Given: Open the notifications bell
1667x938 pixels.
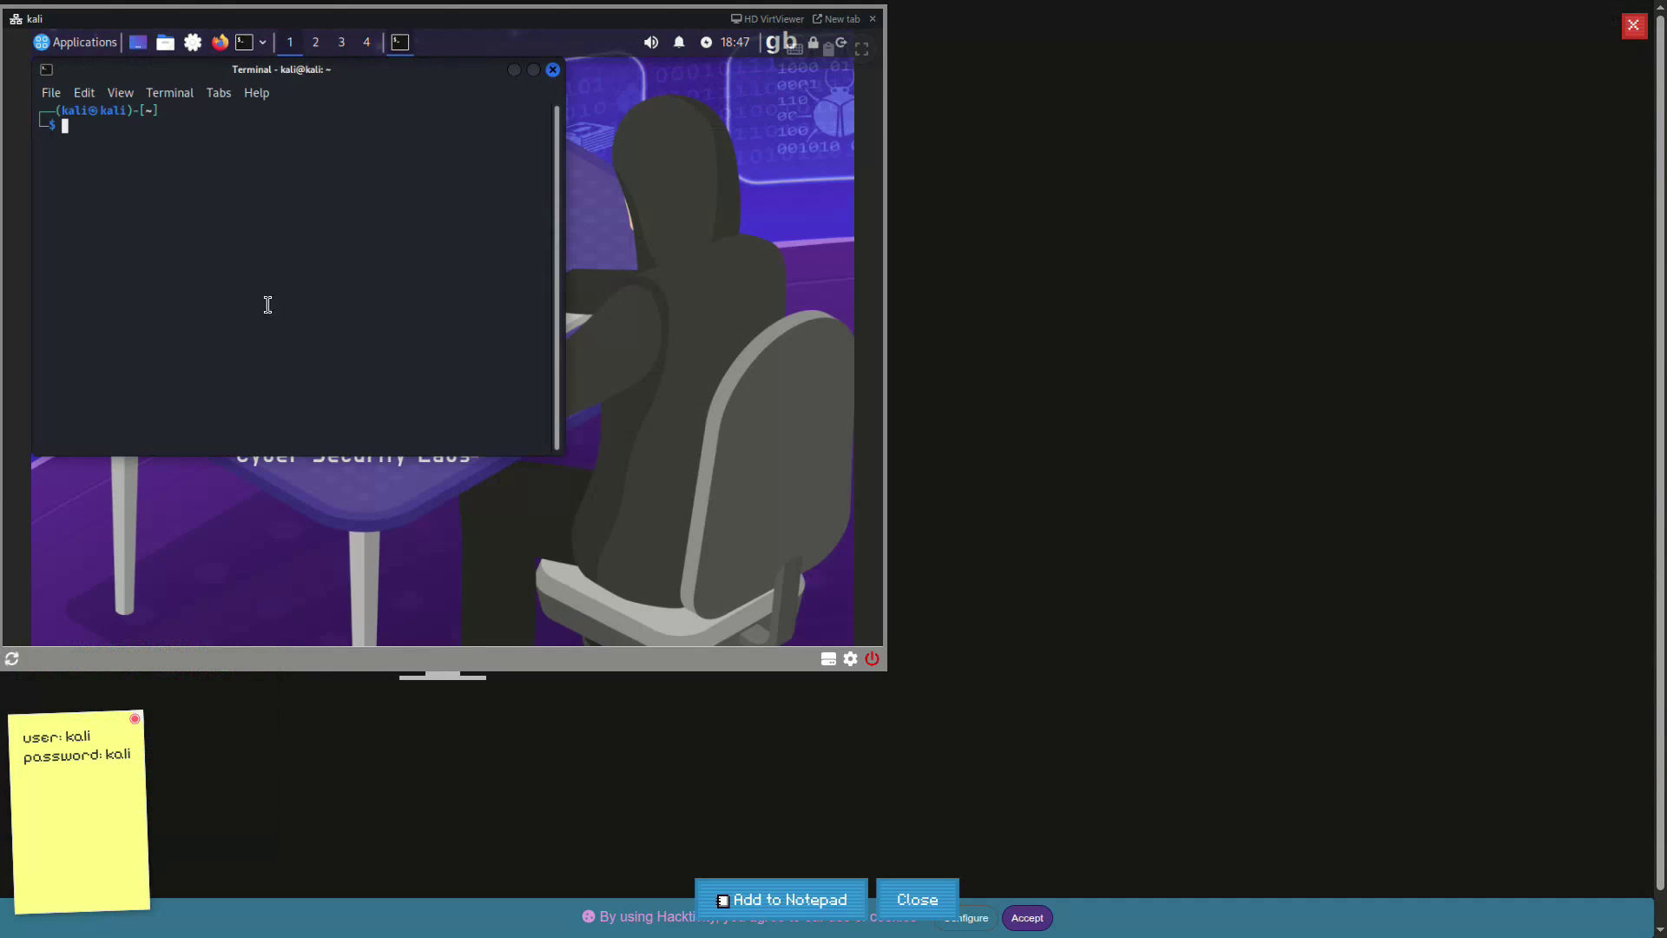Looking at the screenshot, I should click(679, 42).
